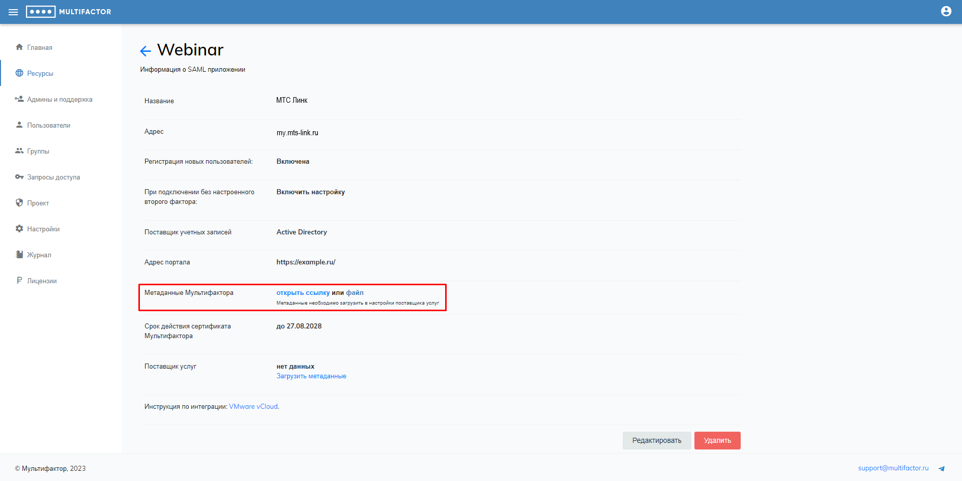Open the hamburger navigation menu
The height and width of the screenshot is (481, 962).
pos(13,12)
